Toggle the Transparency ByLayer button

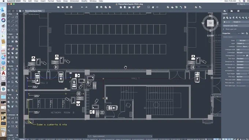point(247,56)
